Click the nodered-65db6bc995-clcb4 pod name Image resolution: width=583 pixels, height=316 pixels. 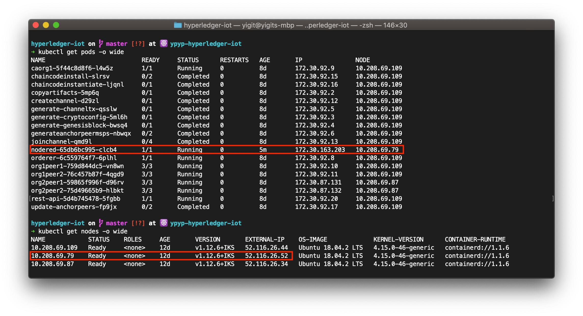point(74,150)
